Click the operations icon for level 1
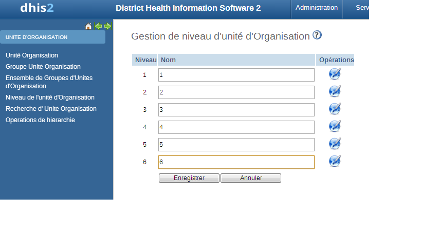Image resolution: width=421 pixels, height=236 pixels. pos(335,74)
